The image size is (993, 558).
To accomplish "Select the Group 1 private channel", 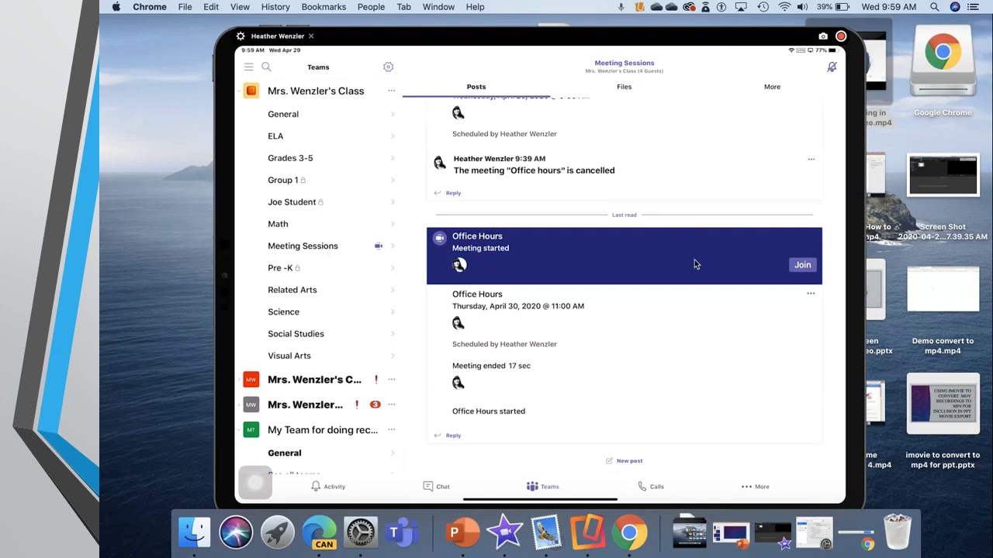I will coord(283,180).
